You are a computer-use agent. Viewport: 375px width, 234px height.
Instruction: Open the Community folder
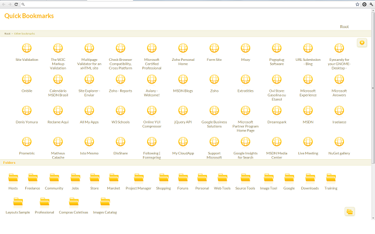point(54,181)
